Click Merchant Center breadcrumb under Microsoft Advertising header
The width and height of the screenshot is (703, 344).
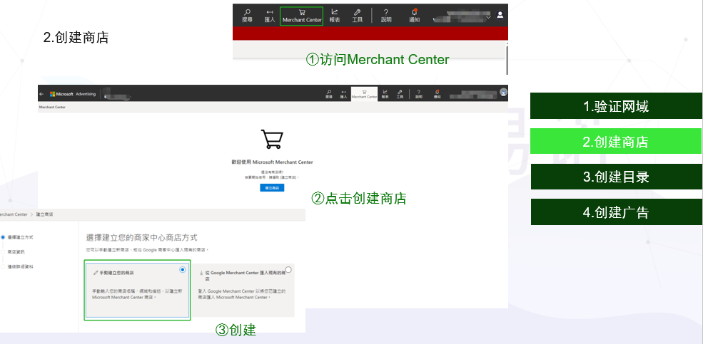click(x=52, y=108)
